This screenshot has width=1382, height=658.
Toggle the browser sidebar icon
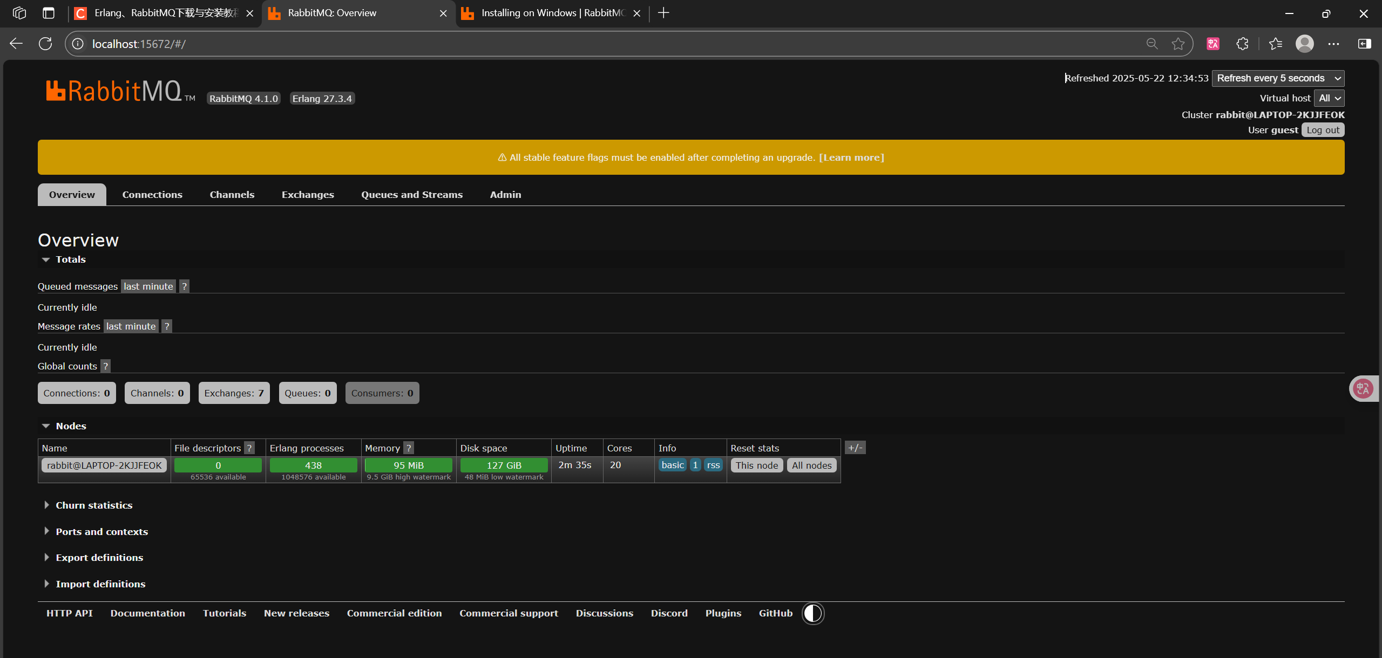tap(1364, 44)
